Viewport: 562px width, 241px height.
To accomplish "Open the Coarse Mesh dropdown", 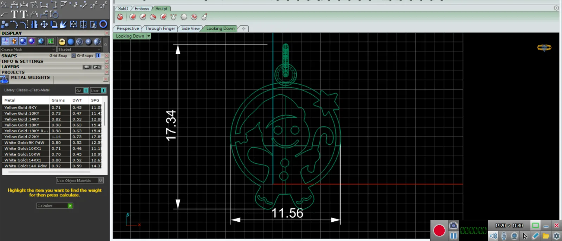I will point(28,49).
